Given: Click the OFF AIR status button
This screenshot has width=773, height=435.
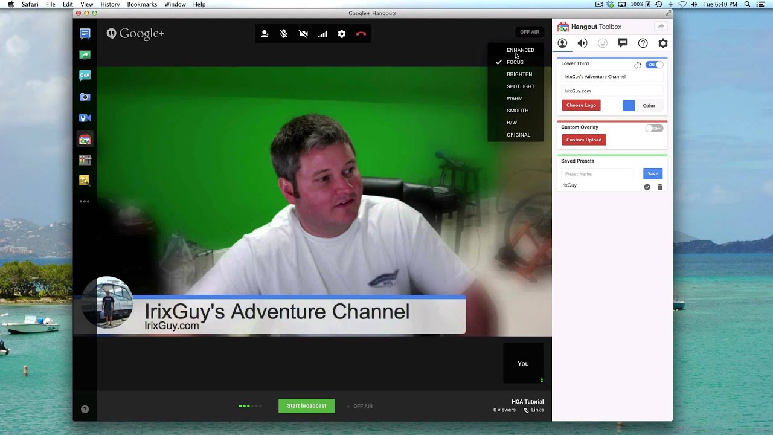Looking at the screenshot, I should pos(530,32).
